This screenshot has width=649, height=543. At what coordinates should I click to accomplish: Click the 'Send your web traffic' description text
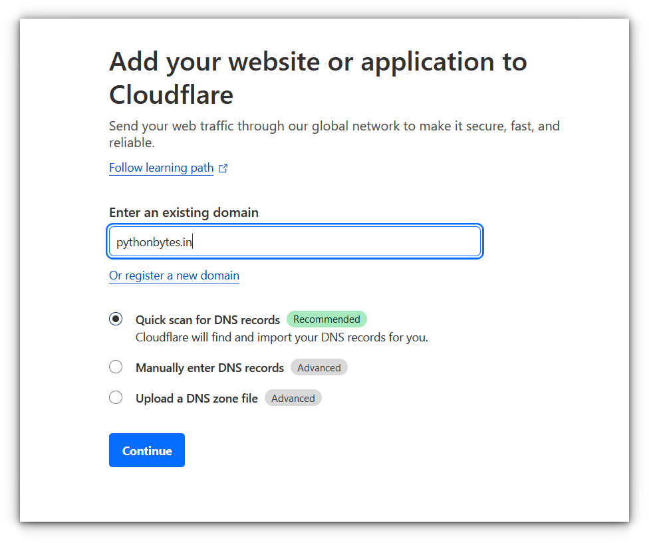[334, 126]
